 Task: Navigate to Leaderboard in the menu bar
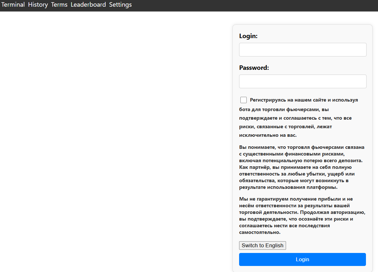tap(88, 4)
